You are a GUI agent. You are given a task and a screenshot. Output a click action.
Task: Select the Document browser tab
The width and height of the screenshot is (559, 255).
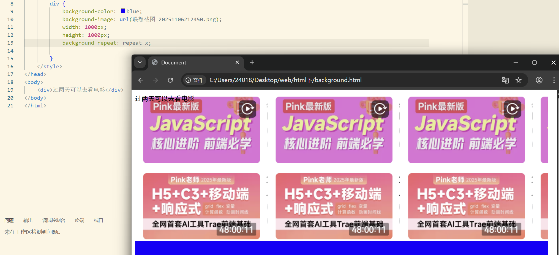coord(196,63)
